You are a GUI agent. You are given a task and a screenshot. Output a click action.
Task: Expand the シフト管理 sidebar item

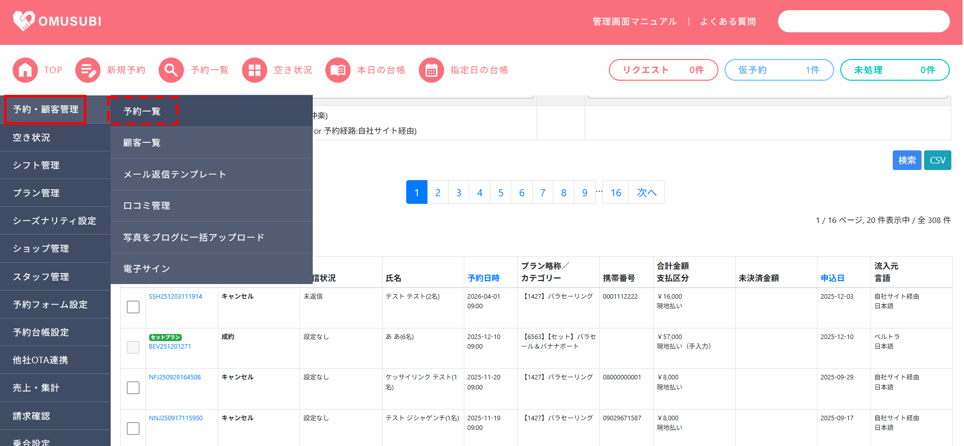(36, 165)
